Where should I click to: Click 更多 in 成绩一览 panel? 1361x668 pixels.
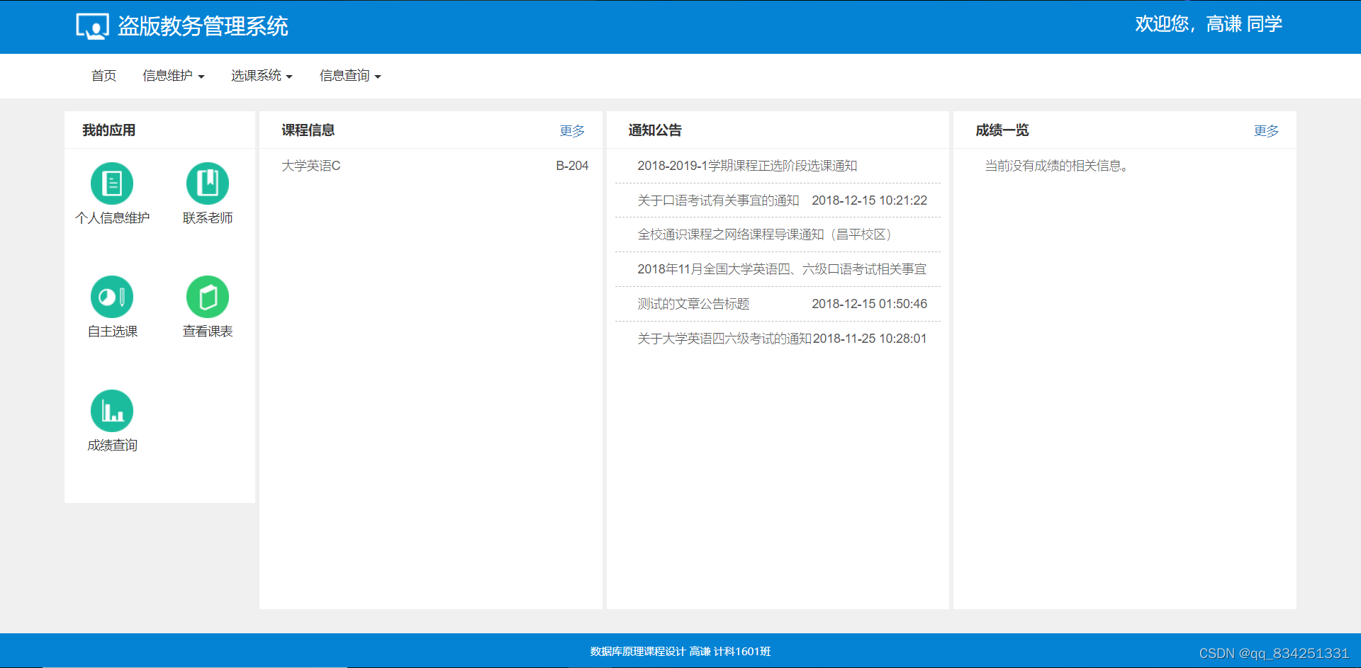point(1266,131)
